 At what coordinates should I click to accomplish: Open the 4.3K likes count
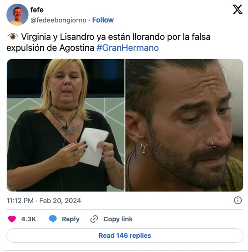pos(28,219)
